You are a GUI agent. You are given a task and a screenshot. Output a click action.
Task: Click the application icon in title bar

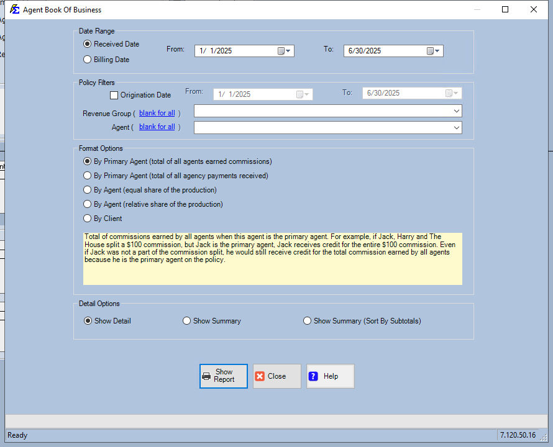[x=14, y=10]
